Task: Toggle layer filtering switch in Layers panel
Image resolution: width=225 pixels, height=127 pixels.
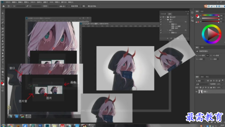Action: coord(222,81)
